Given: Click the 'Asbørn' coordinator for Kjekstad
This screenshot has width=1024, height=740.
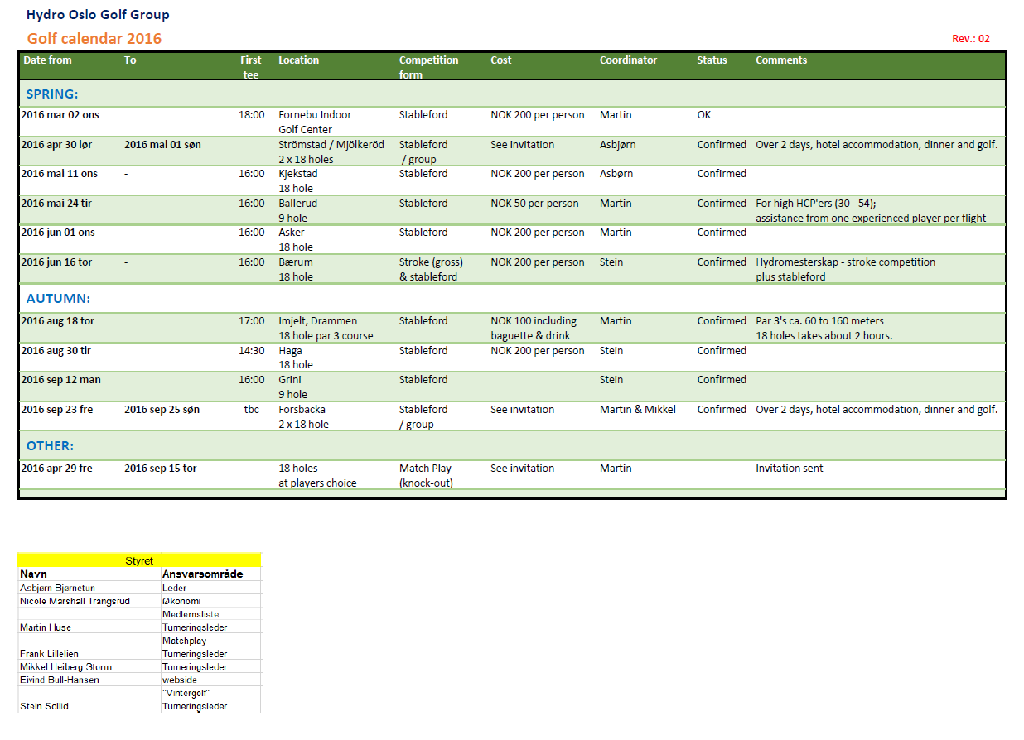Looking at the screenshot, I should click(x=616, y=174).
